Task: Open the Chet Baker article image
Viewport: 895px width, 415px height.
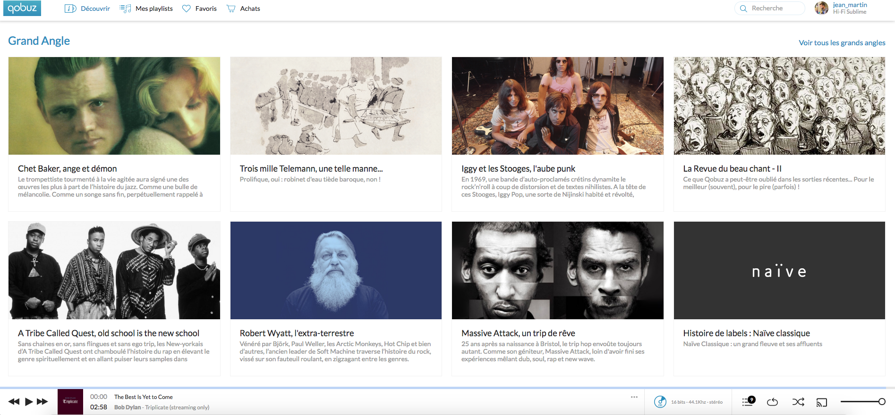Action: click(114, 106)
